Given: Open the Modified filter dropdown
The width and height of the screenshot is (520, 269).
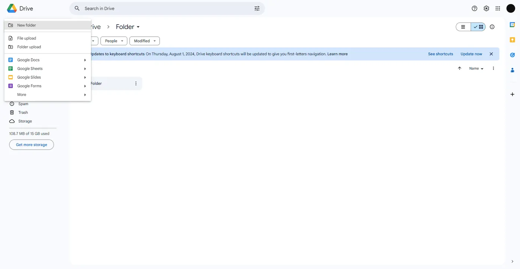Looking at the screenshot, I should 144,41.
